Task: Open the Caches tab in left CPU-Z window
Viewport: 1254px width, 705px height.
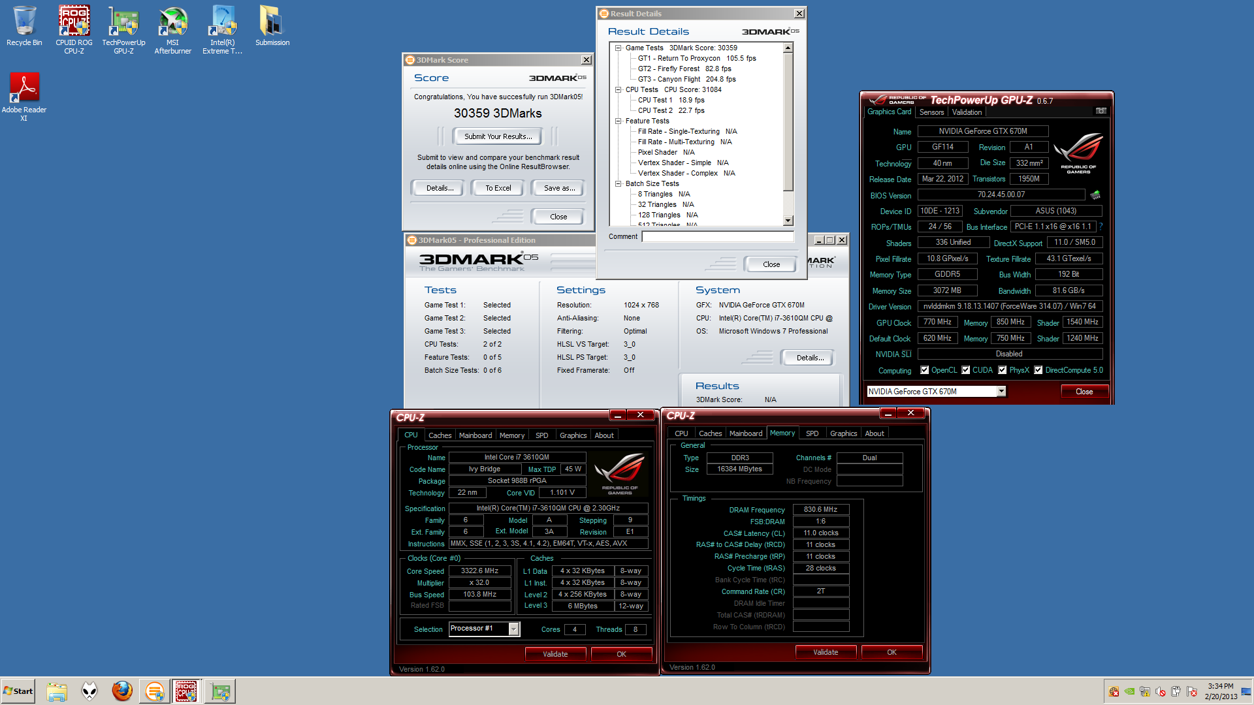Action: click(x=440, y=435)
